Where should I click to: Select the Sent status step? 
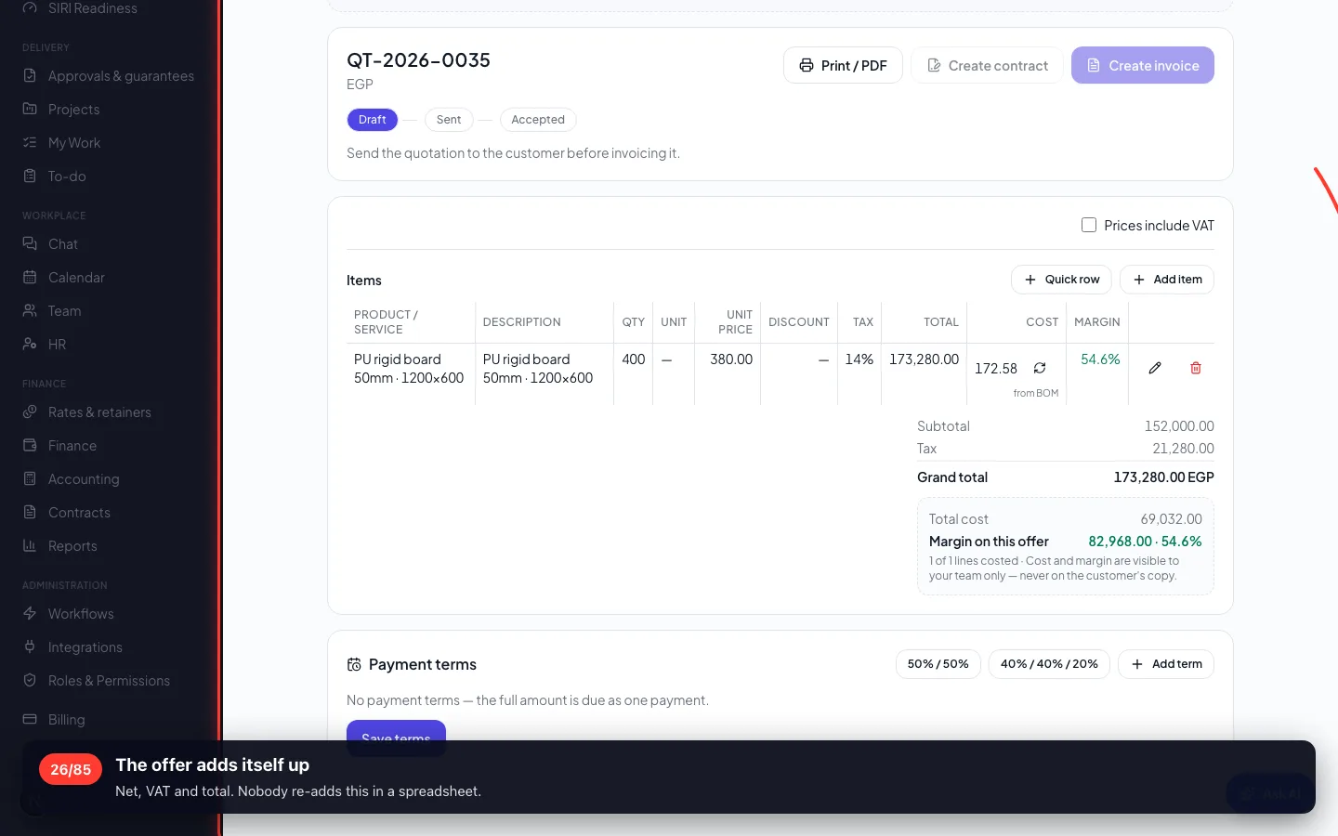coord(449,120)
